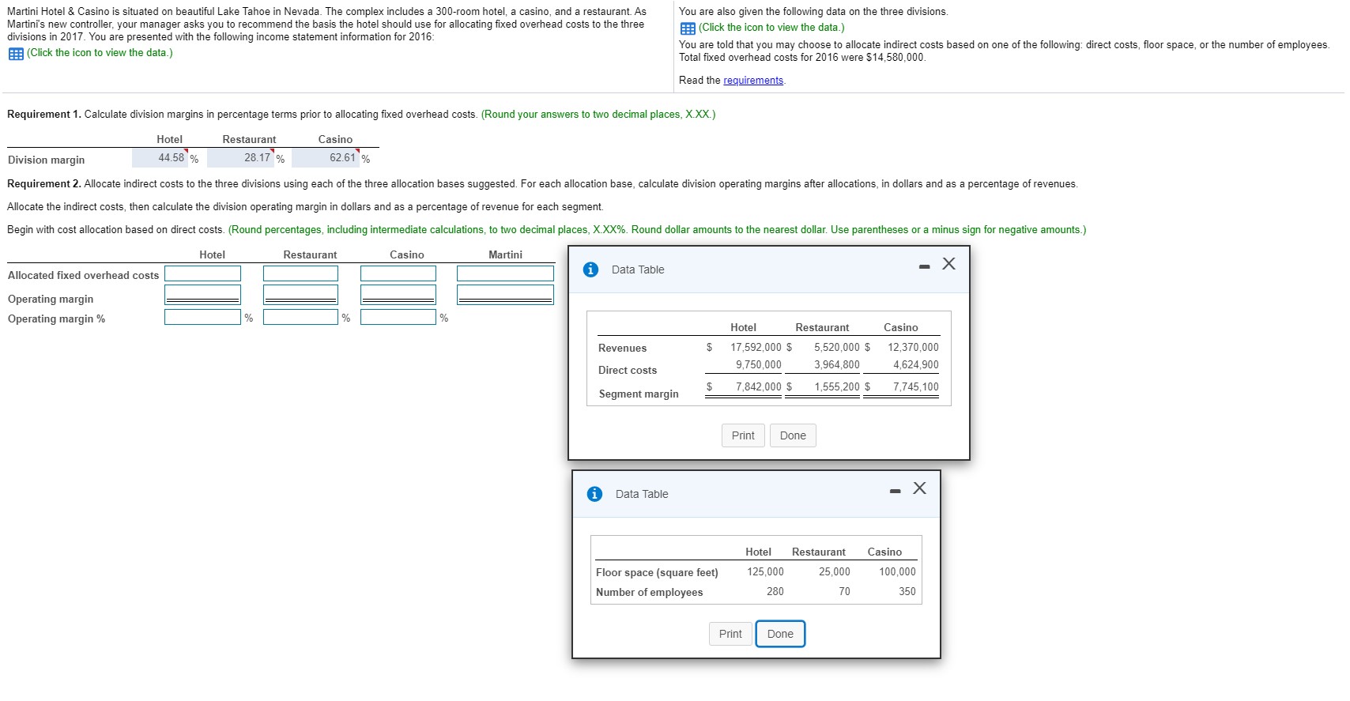
Task: Click the 'Floor space (square feet)' row label
Action: click(x=657, y=573)
